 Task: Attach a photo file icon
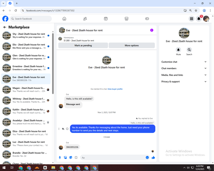coord(65,157)
